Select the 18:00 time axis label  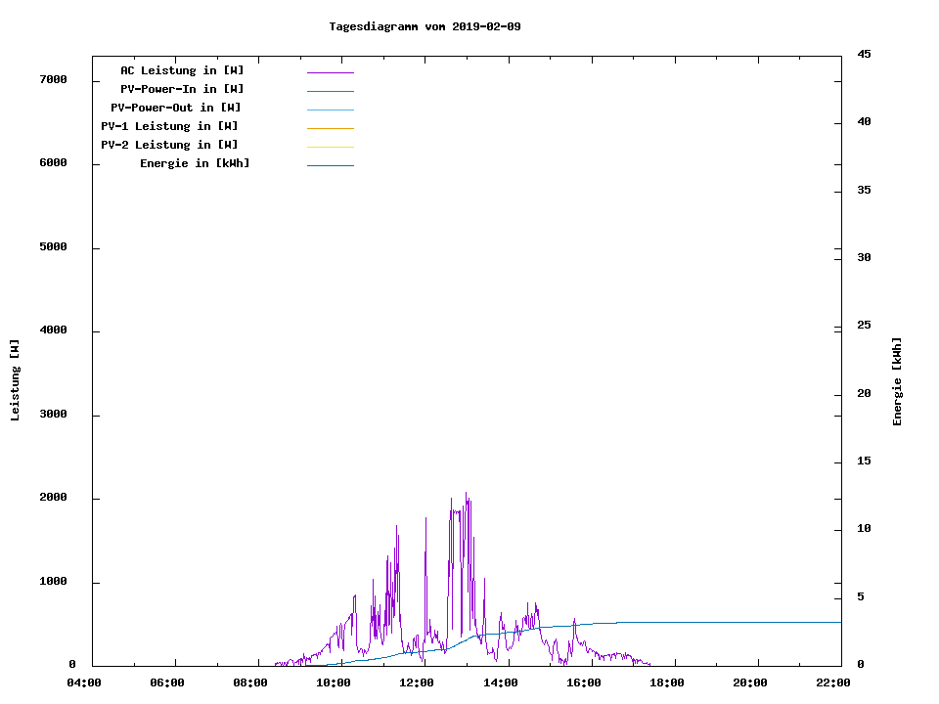667,682
